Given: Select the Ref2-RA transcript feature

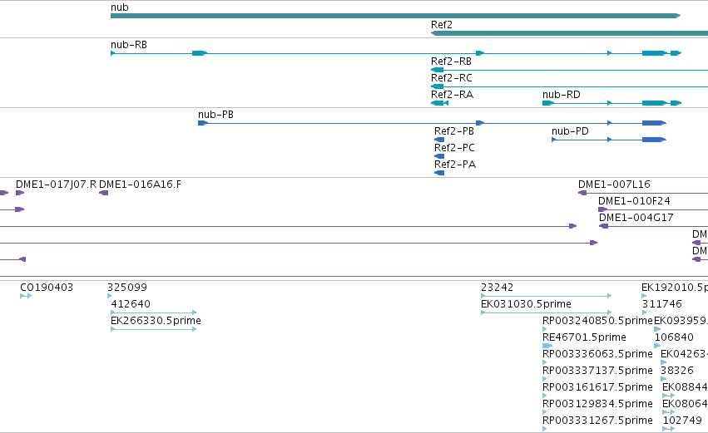Looking at the screenshot, I should pyautogui.click(x=439, y=103).
